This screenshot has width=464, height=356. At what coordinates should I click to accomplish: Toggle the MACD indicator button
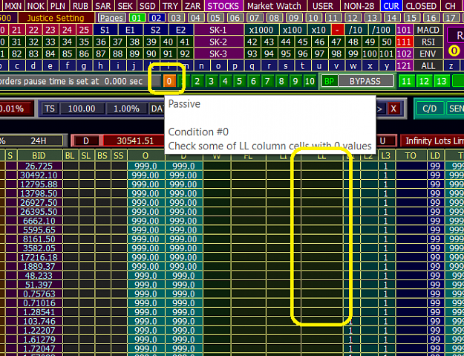(x=428, y=30)
